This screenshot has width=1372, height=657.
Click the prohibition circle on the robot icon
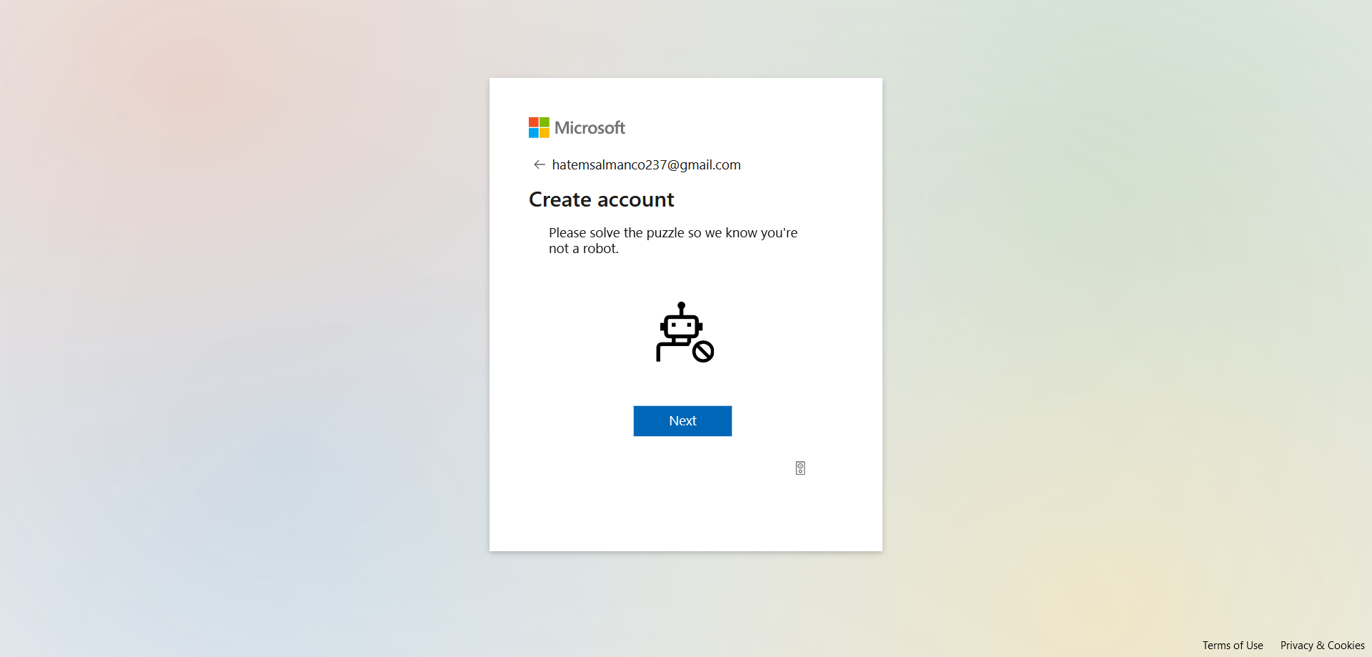(x=703, y=352)
